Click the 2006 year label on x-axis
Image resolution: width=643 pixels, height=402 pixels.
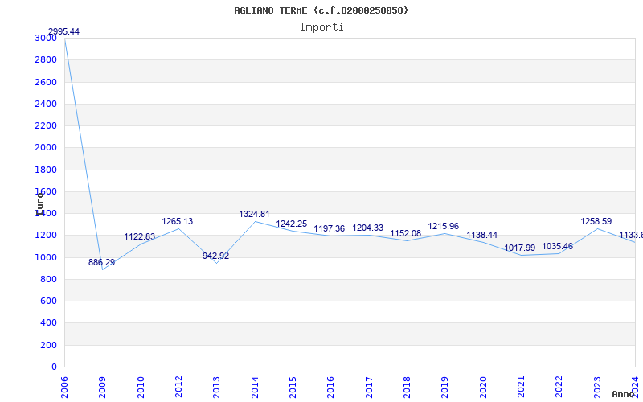point(64,388)
